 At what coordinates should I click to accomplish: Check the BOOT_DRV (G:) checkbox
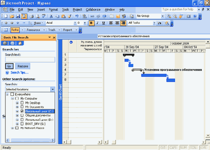22,124
